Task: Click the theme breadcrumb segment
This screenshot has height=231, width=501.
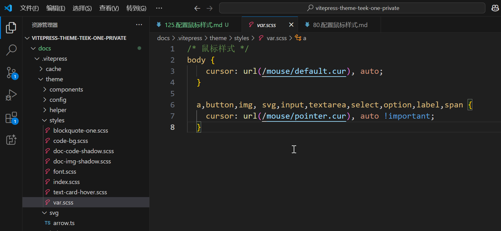Action: tap(218, 38)
